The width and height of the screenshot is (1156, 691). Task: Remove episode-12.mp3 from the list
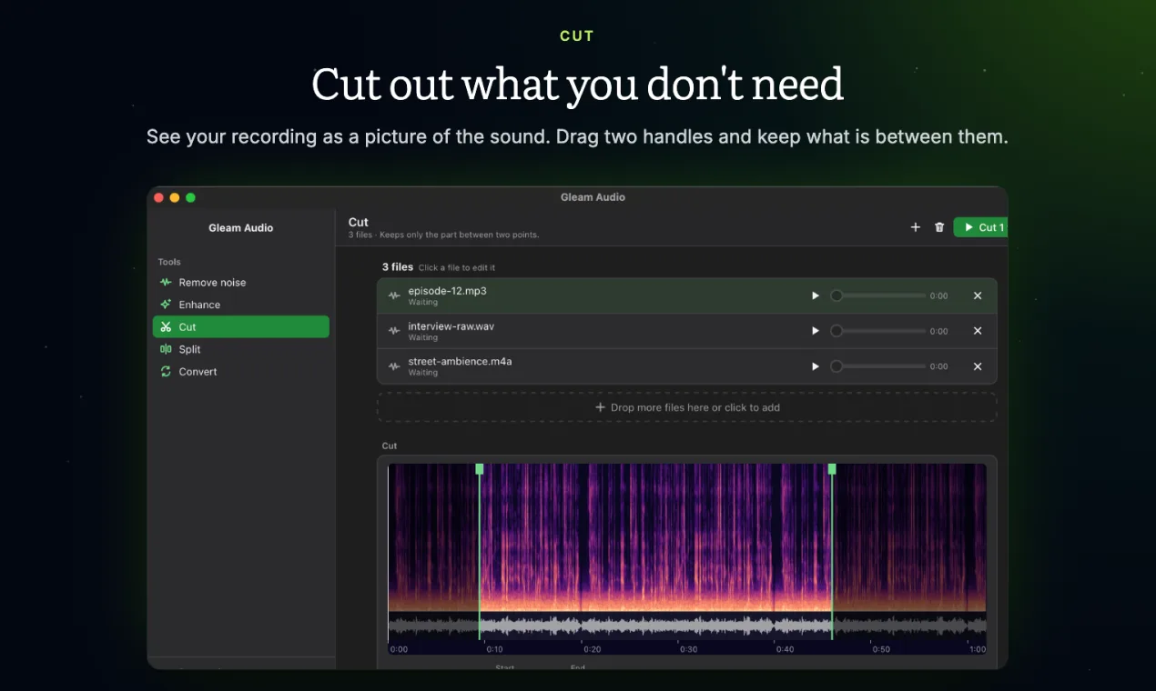pos(978,295)
